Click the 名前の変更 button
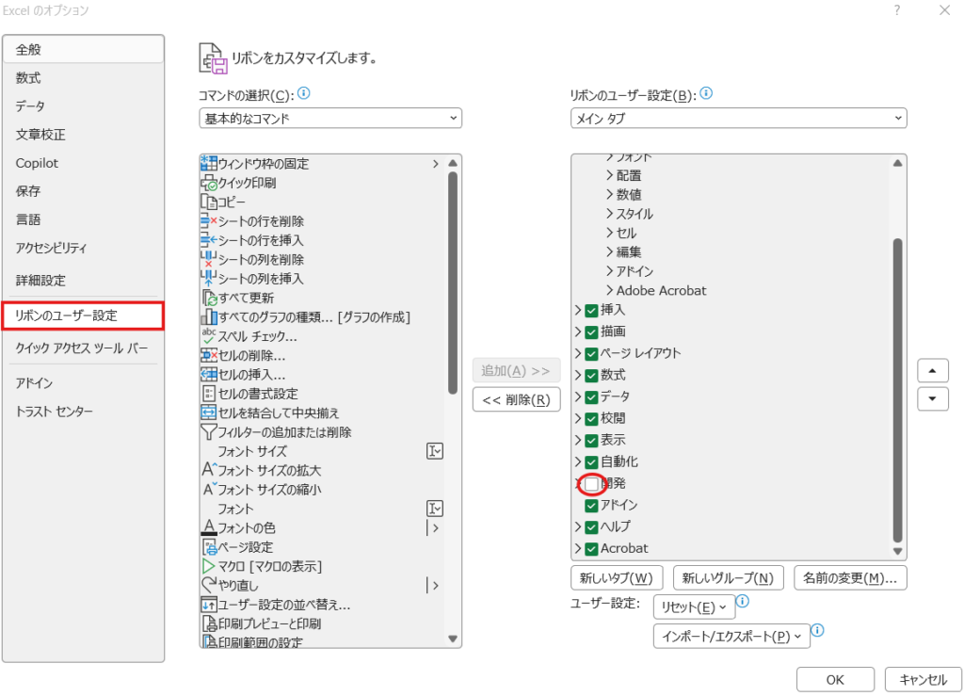 [850, 578]
